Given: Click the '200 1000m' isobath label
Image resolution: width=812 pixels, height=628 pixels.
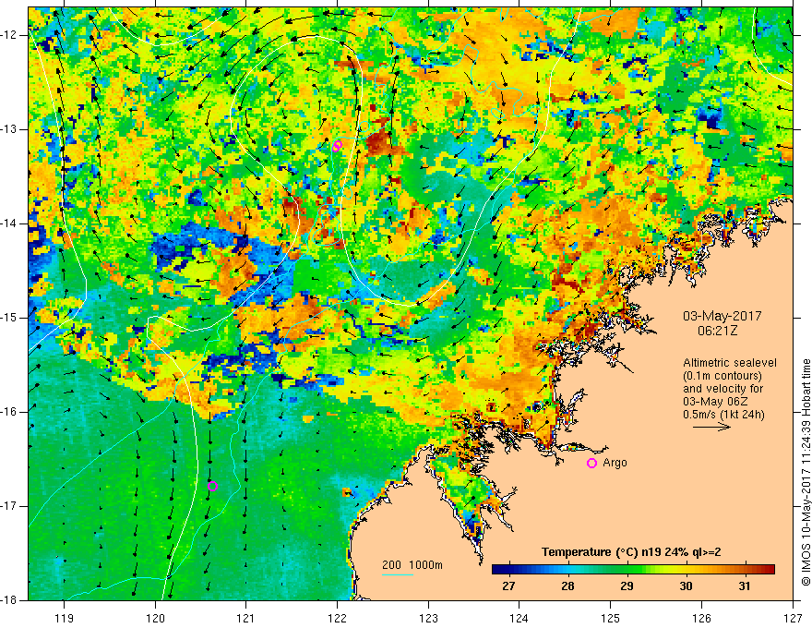Looking at the screenshot, I should pyautogui.click(x=412, y=565).
